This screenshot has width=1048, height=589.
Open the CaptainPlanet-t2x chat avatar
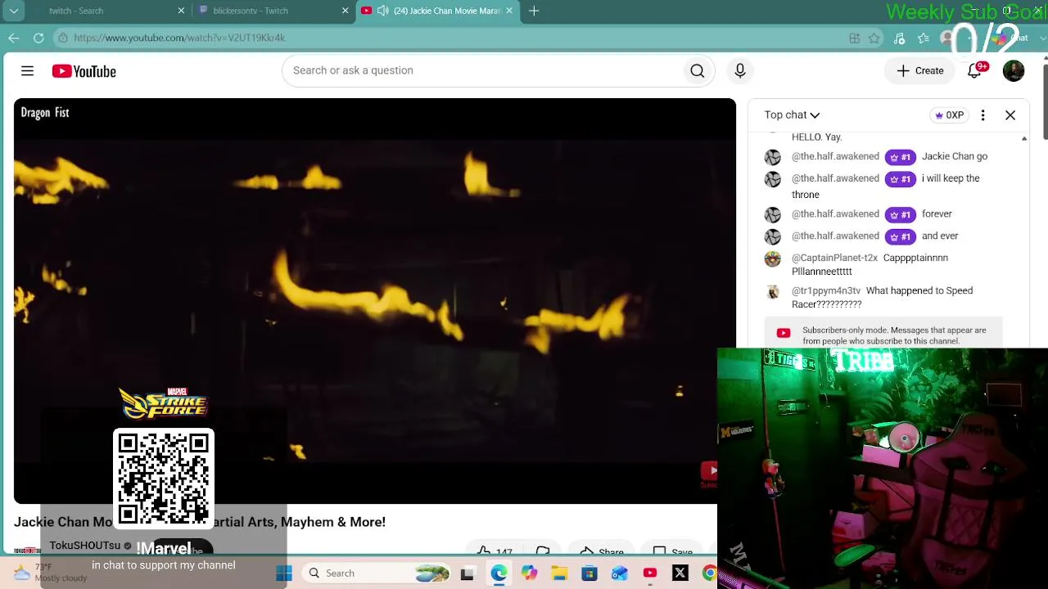point(773,259)
